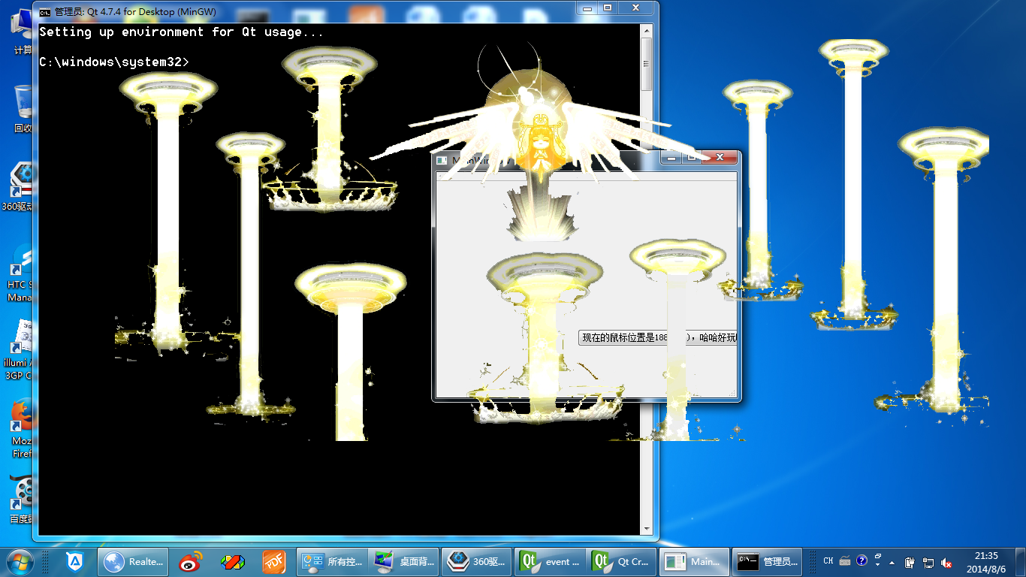Select the 百度影音 desktop shortcut
This screenshot has height=577, width=1026.
pos(20,500)
